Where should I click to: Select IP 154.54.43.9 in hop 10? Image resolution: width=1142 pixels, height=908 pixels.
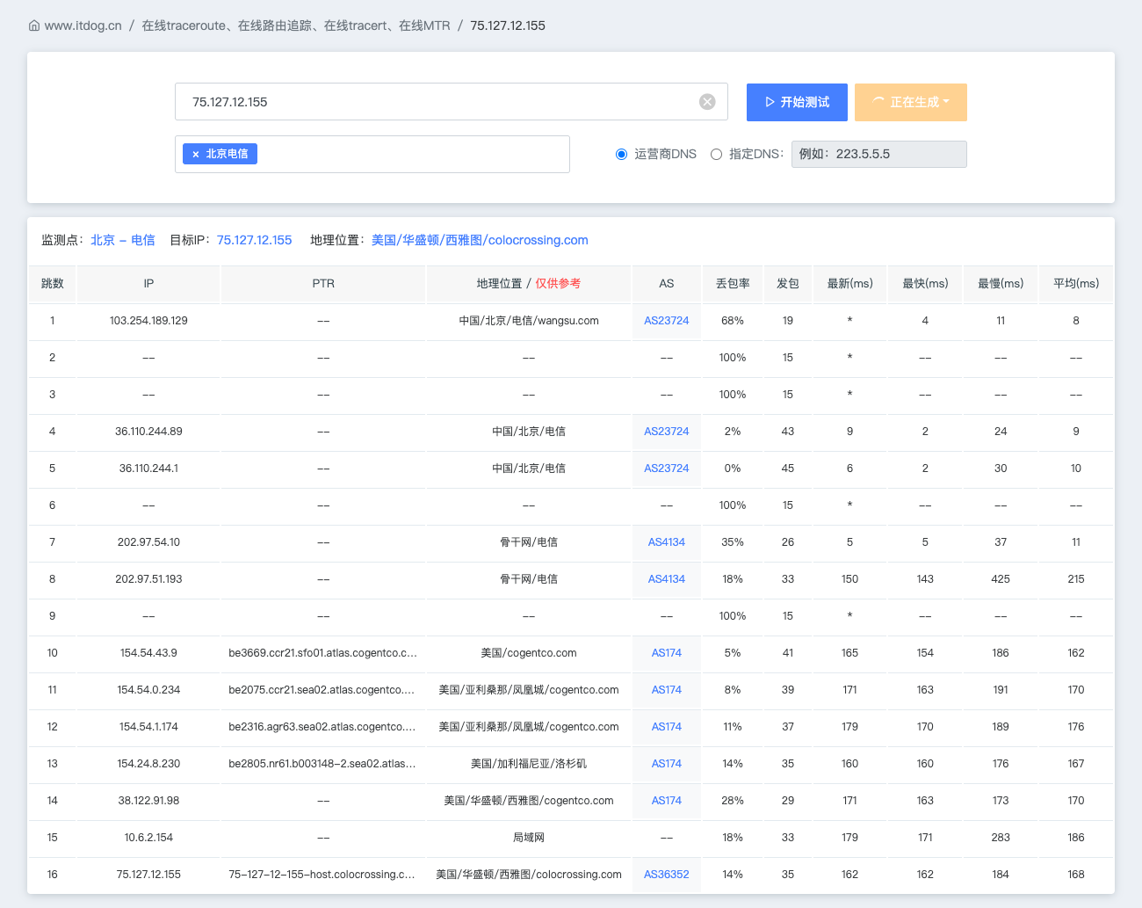(148, 653)
